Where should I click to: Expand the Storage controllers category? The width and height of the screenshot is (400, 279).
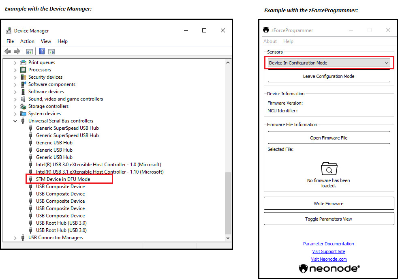[15, 106]
